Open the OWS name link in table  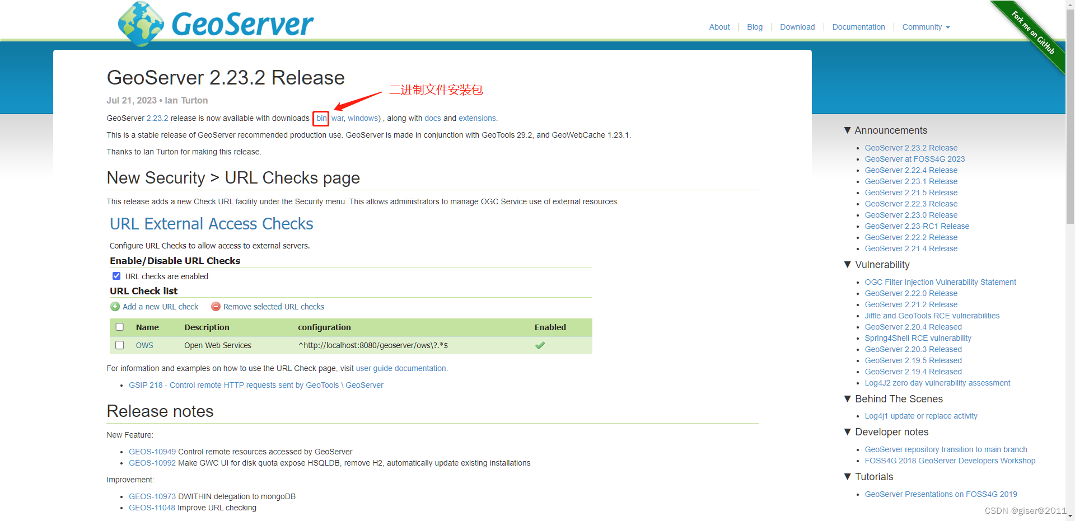pos(144,345)
